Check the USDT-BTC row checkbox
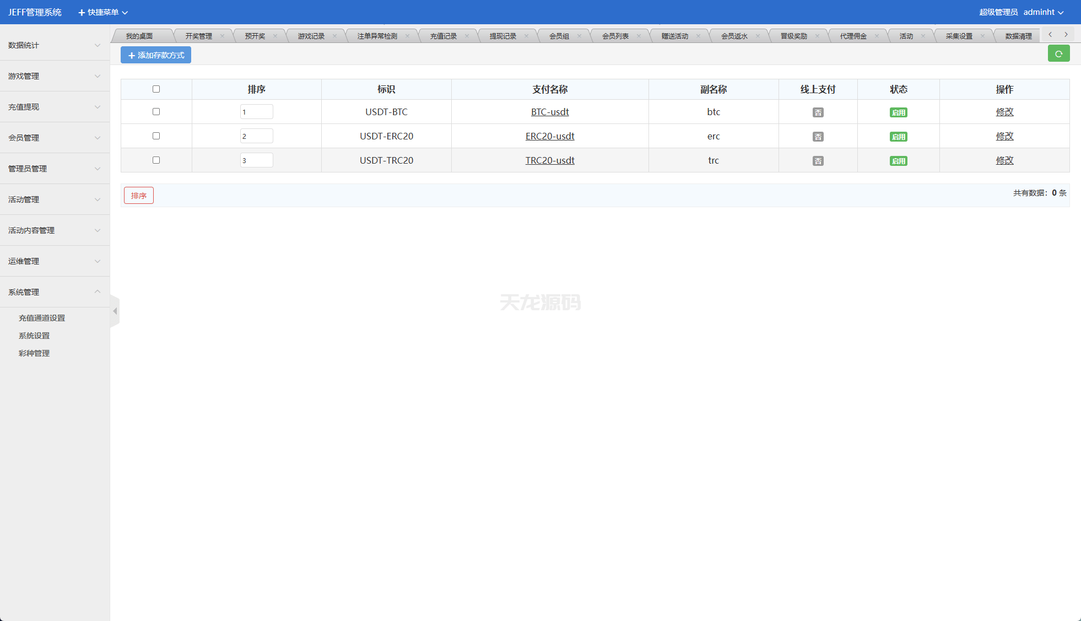This screenshot has height=621, width=1081. point(156,112)
